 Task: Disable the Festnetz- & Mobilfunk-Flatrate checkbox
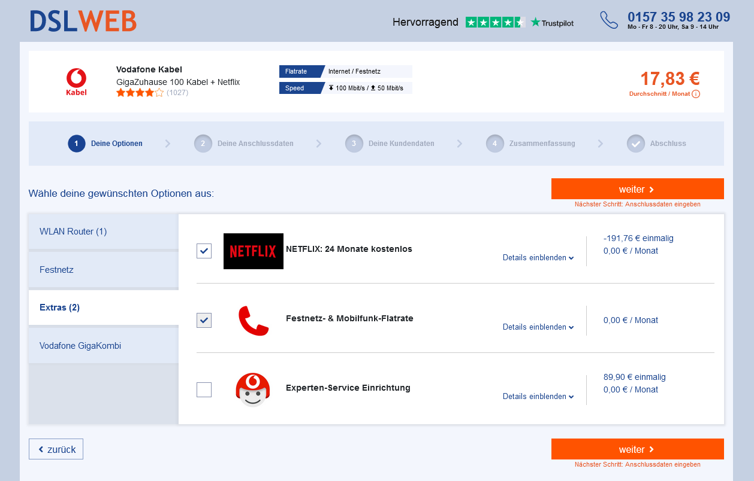pos(204,320)
